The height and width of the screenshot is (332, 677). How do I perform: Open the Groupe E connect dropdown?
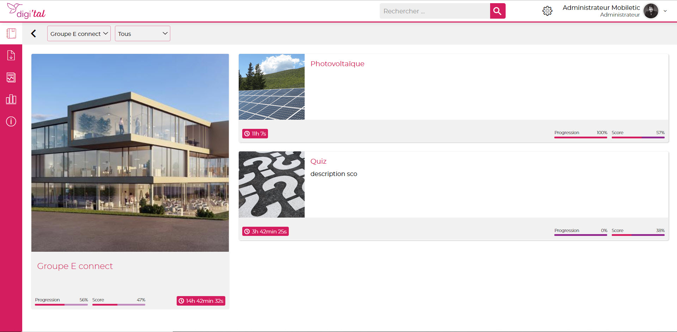coord(79,33)
